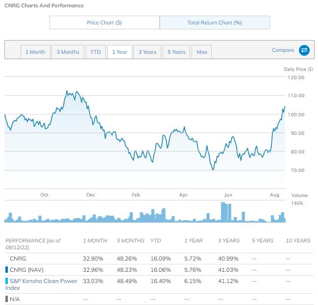Show the 5 Years chart range
The width and height of the screenshot is (318, 305).
click(176, 52)
